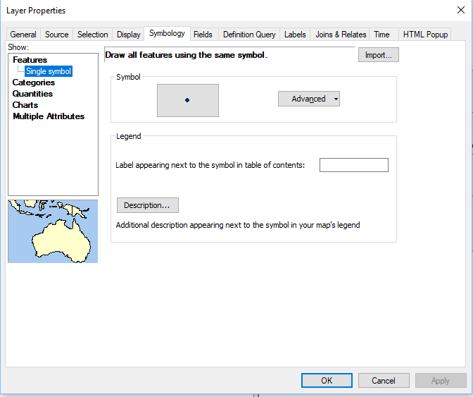Open the HTML Popup tab

pos(425,35)
